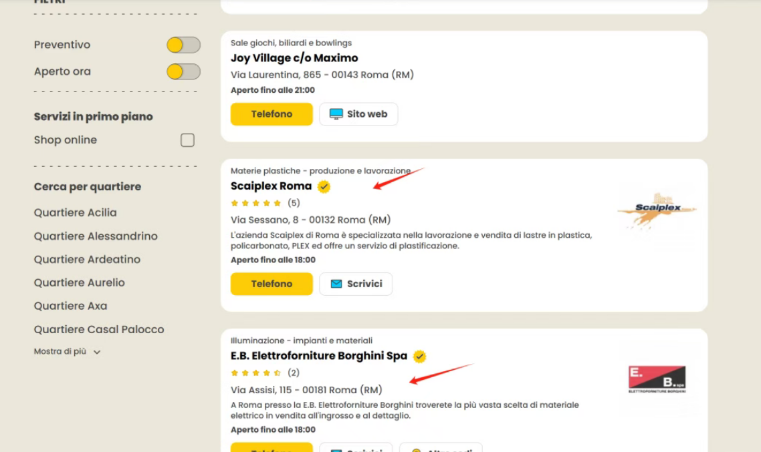The image size is (761, 452).
Task: Open Joy Village c/o Maximo listing
Action: pyautogui.click(x=294, y=58)
